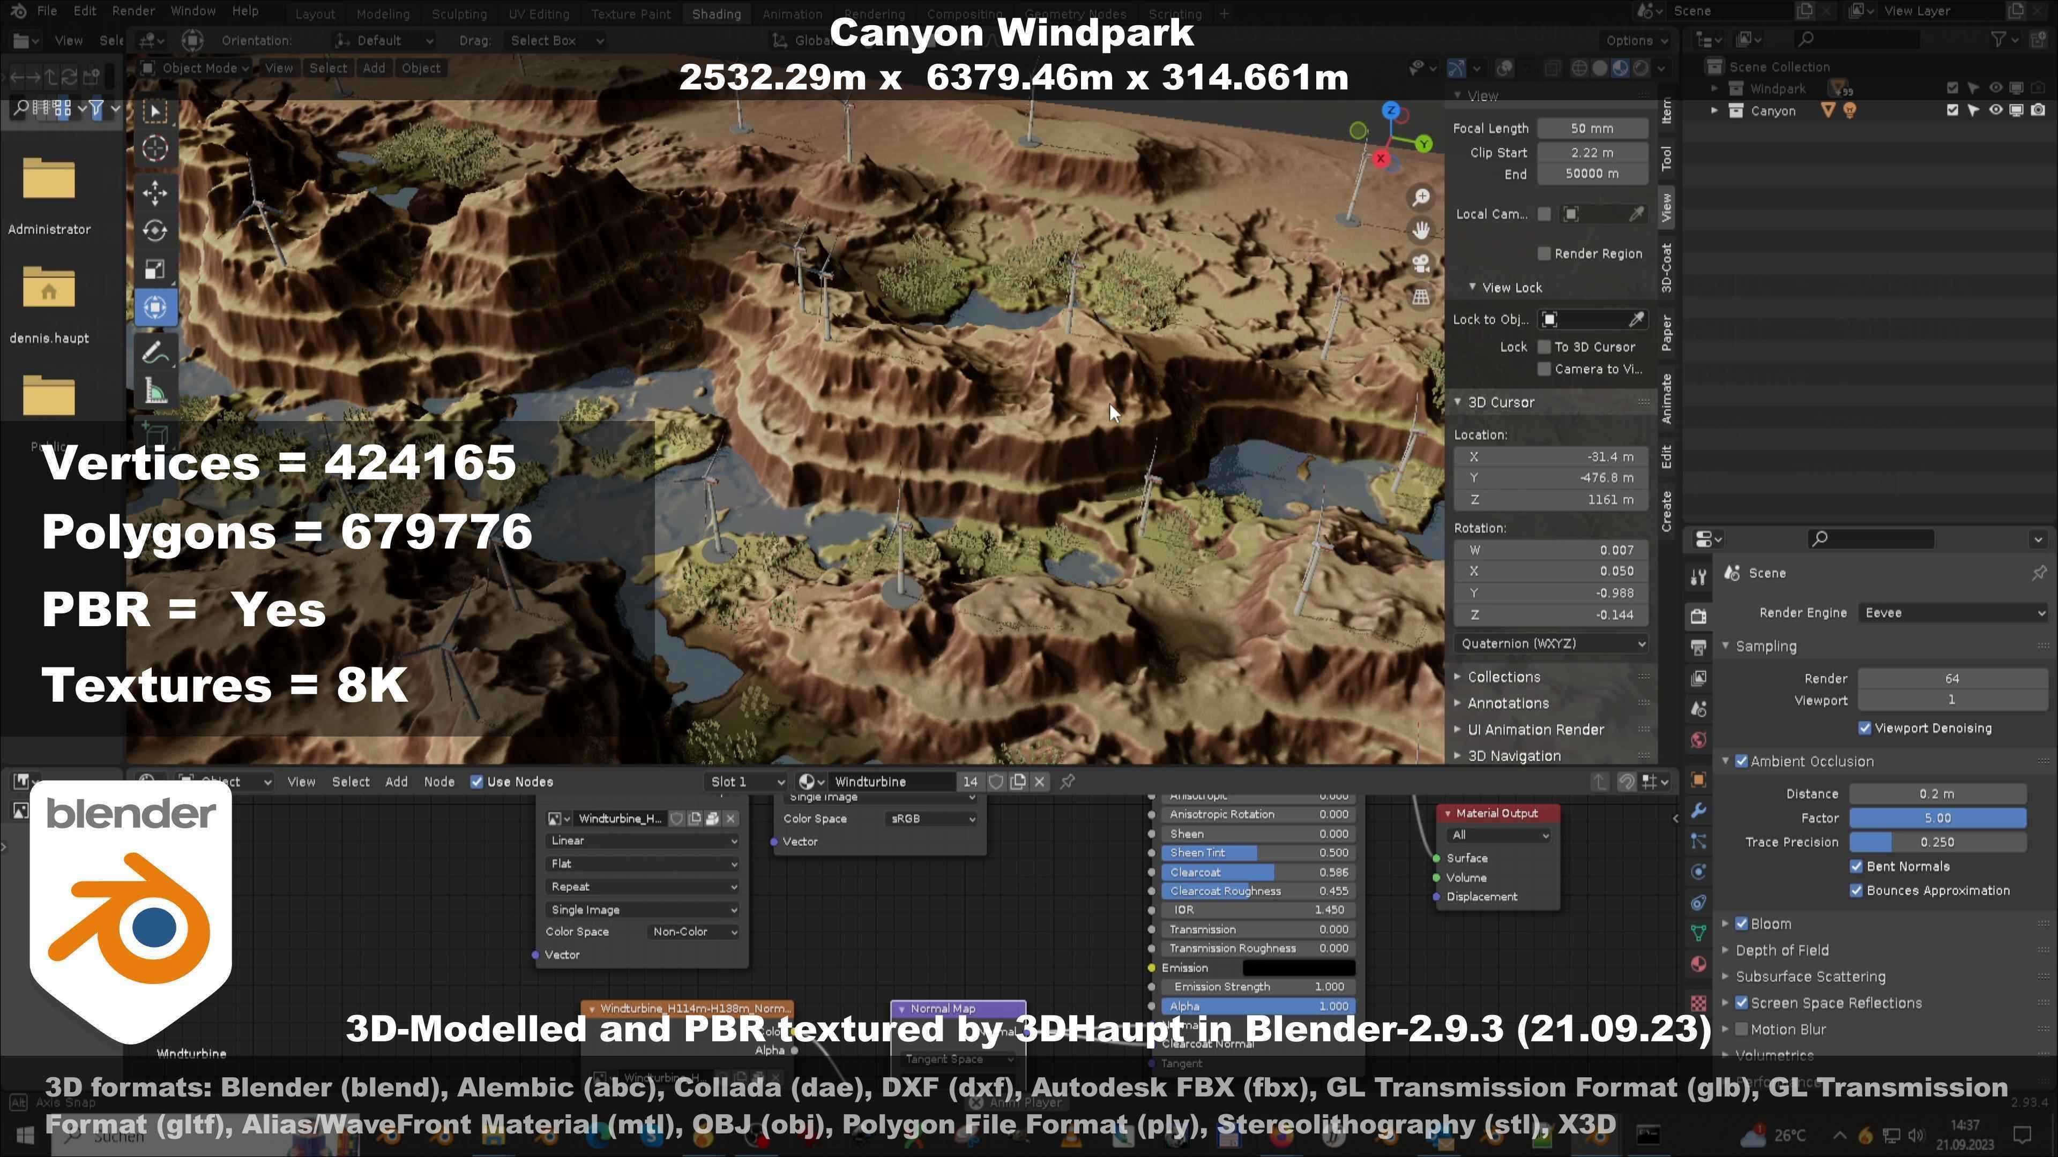
Task: Open the Tool tab in the sidebar
Action: [x=1666, y=158]
